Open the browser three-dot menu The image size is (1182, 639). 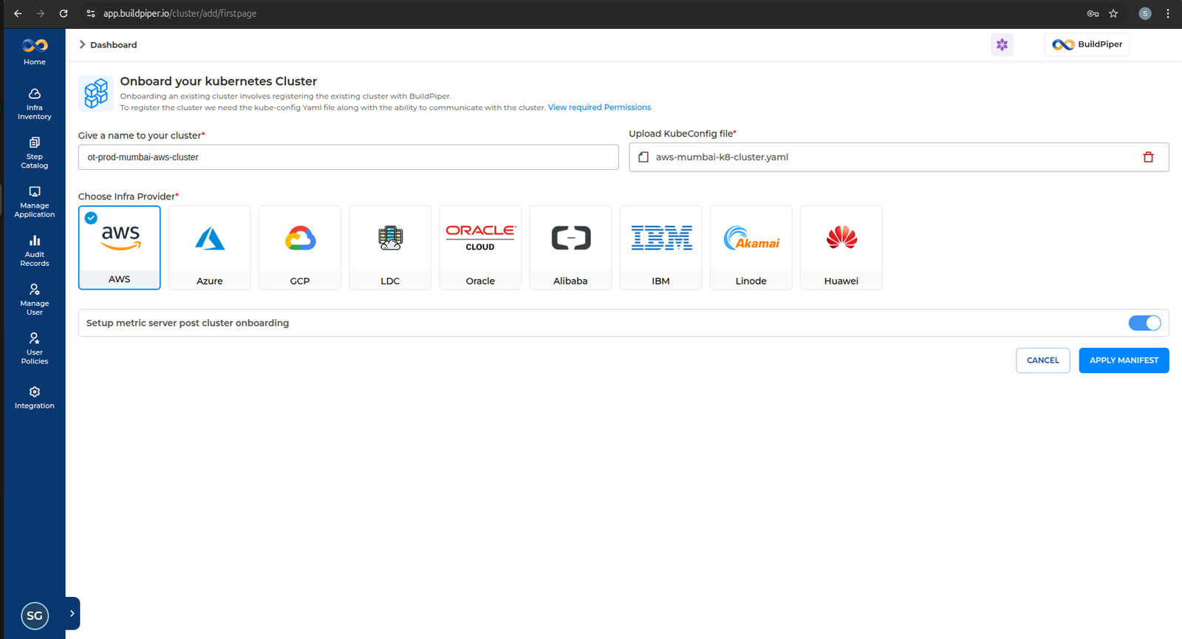click(1168, 13)
